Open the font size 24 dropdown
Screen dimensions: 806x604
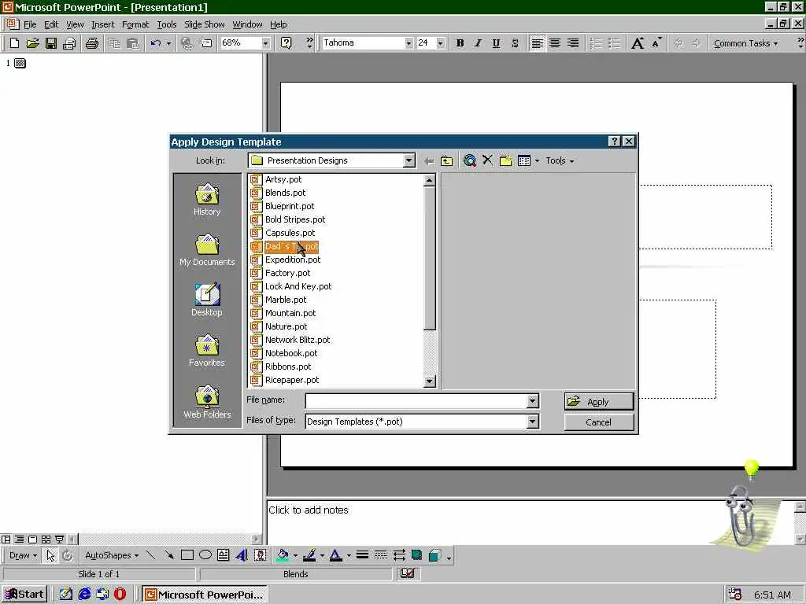(x=441, y=43)
